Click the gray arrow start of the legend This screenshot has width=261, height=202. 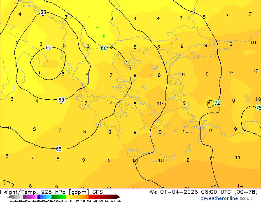(9, 197)
